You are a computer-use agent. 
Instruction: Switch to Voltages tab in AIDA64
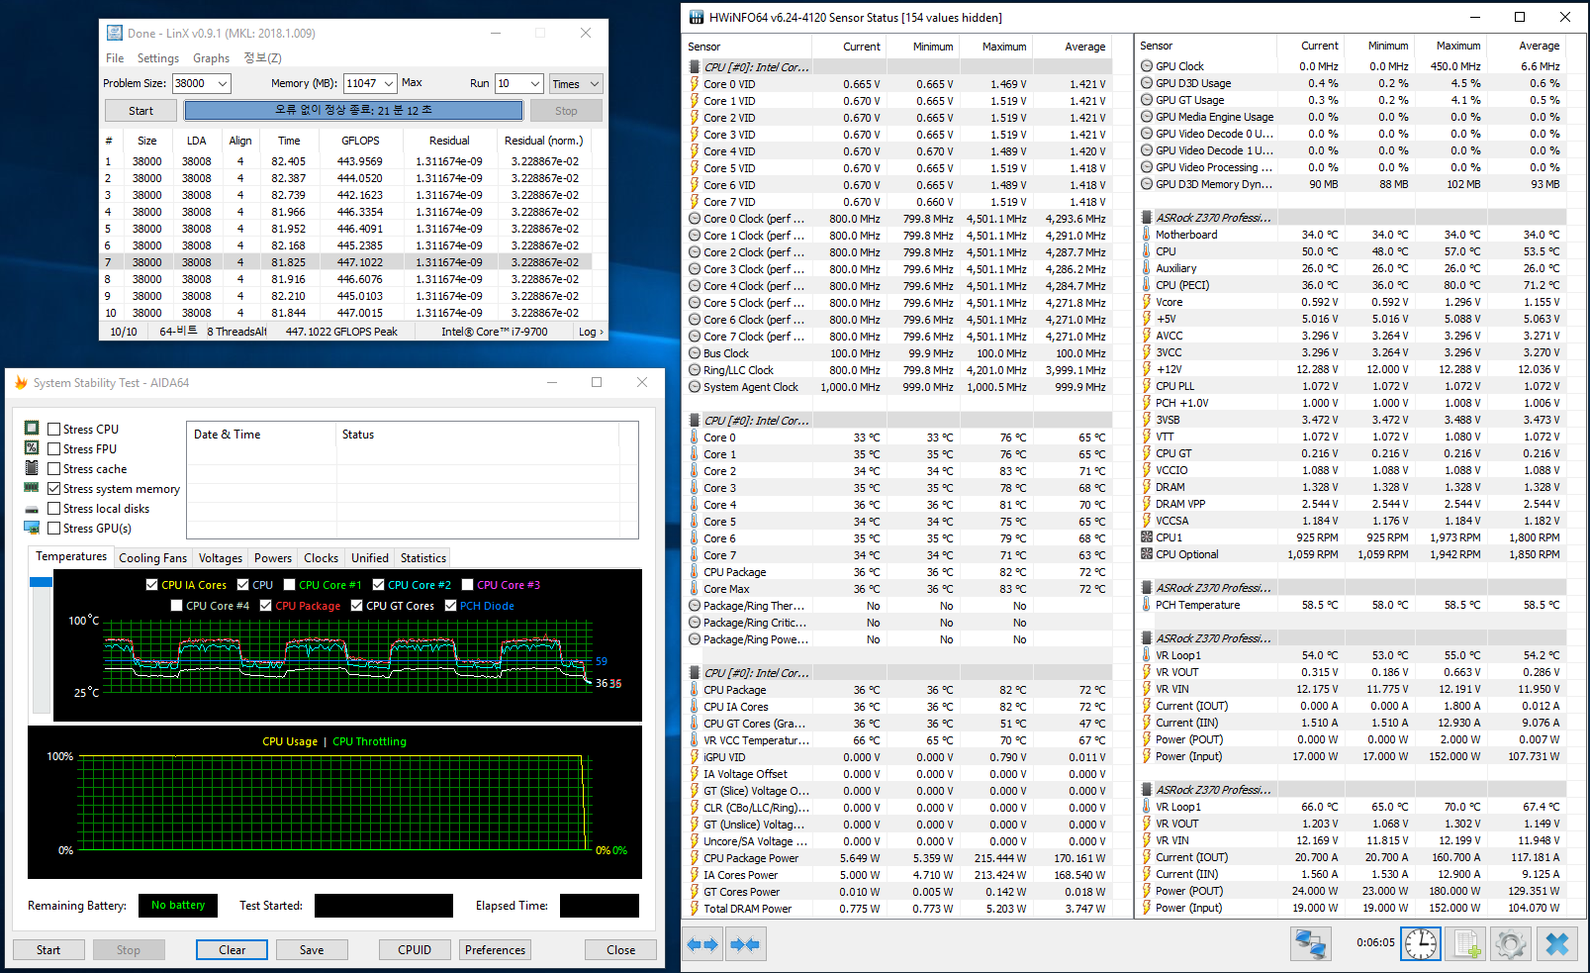point(220,558)
